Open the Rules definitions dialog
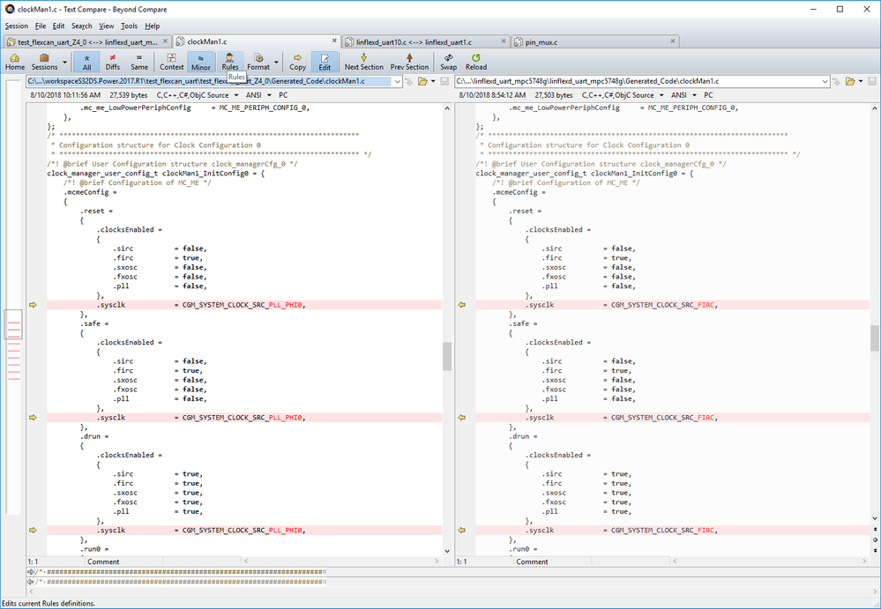 pyautogui.click(x=230, y=62)
